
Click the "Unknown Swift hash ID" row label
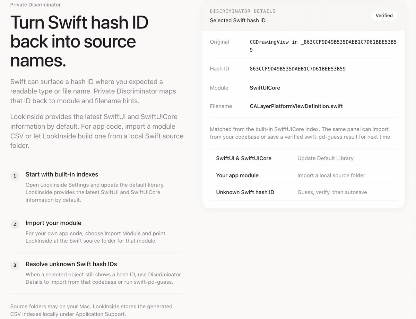point(245,192)
